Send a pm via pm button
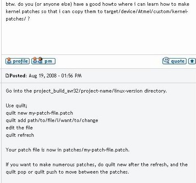Screen dimensions: 196x183 pos(43,61)
